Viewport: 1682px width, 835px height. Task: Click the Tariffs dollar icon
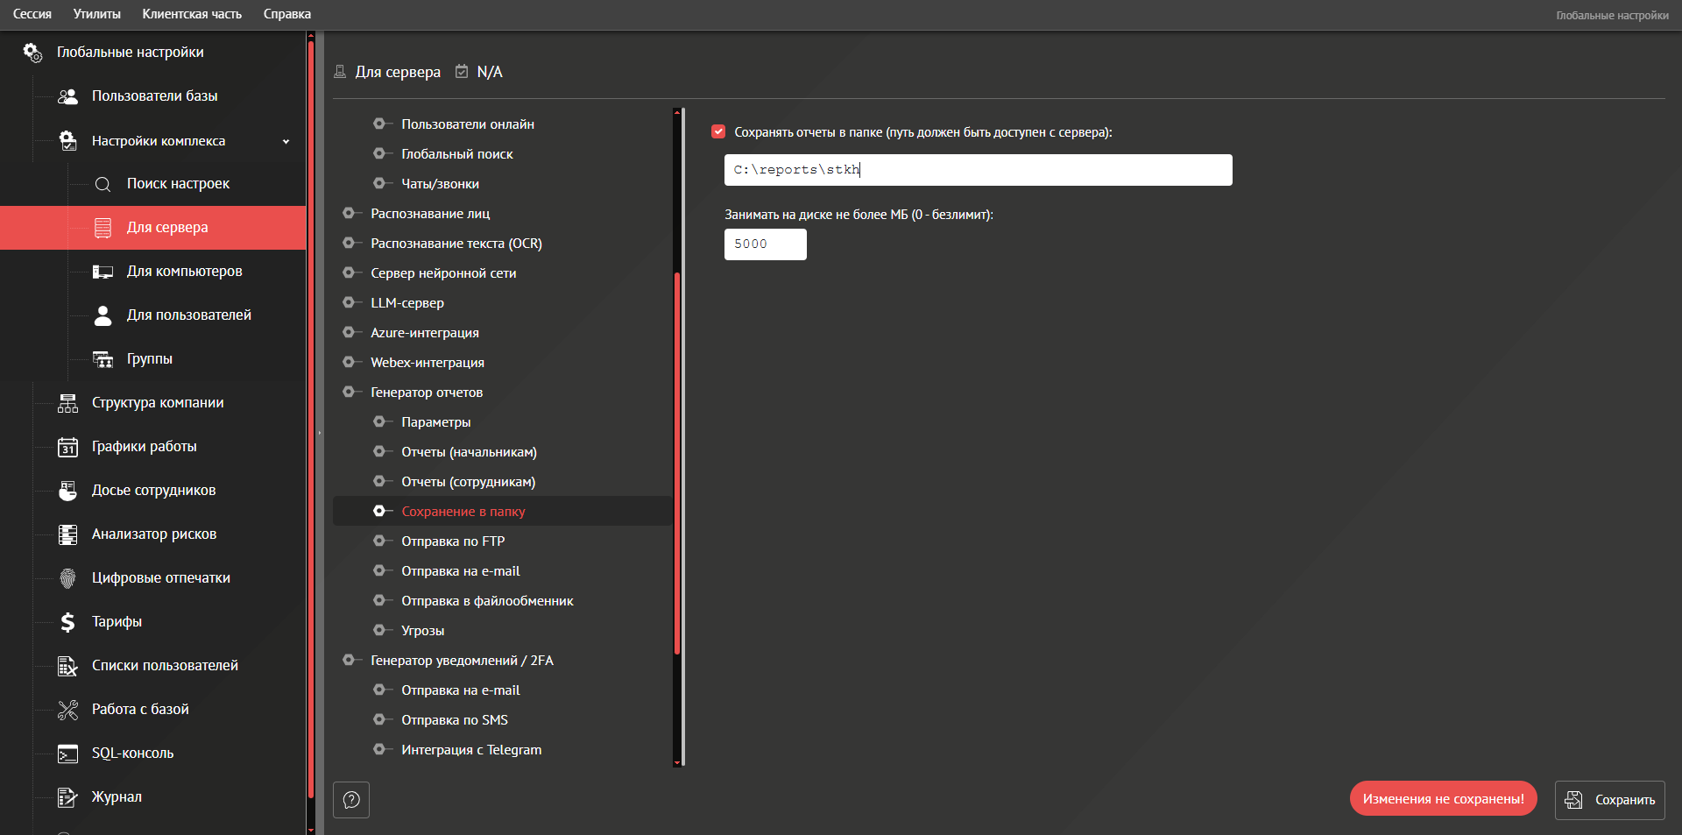[x=67, y=622]
